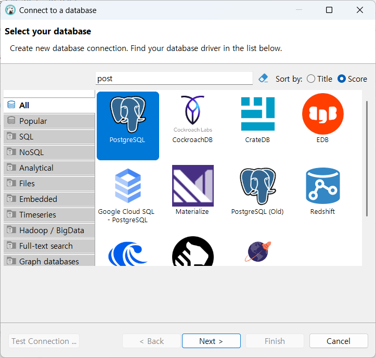Click the driver list vertical scrollbar

[367, 159]
